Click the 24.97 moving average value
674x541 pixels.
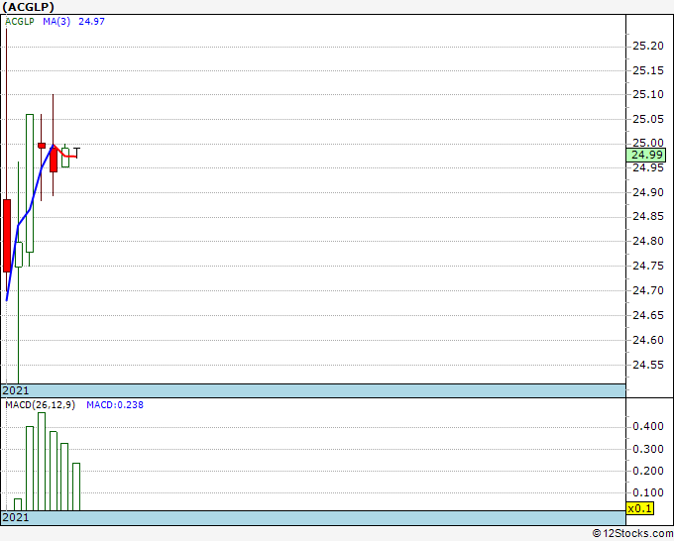tap(91, 22)
